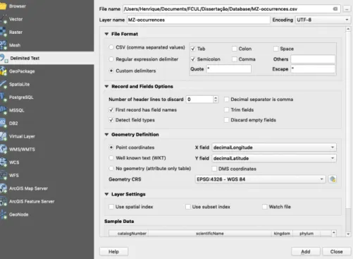Select the WFS source icon
This screenshot has height=259, width=353.
(4, 175)
